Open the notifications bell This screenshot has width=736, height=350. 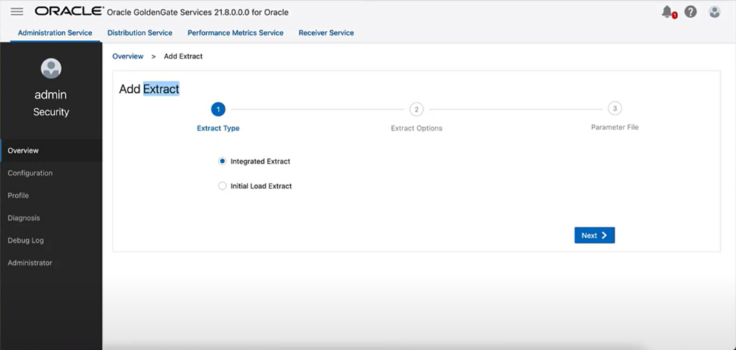point(667,12)
